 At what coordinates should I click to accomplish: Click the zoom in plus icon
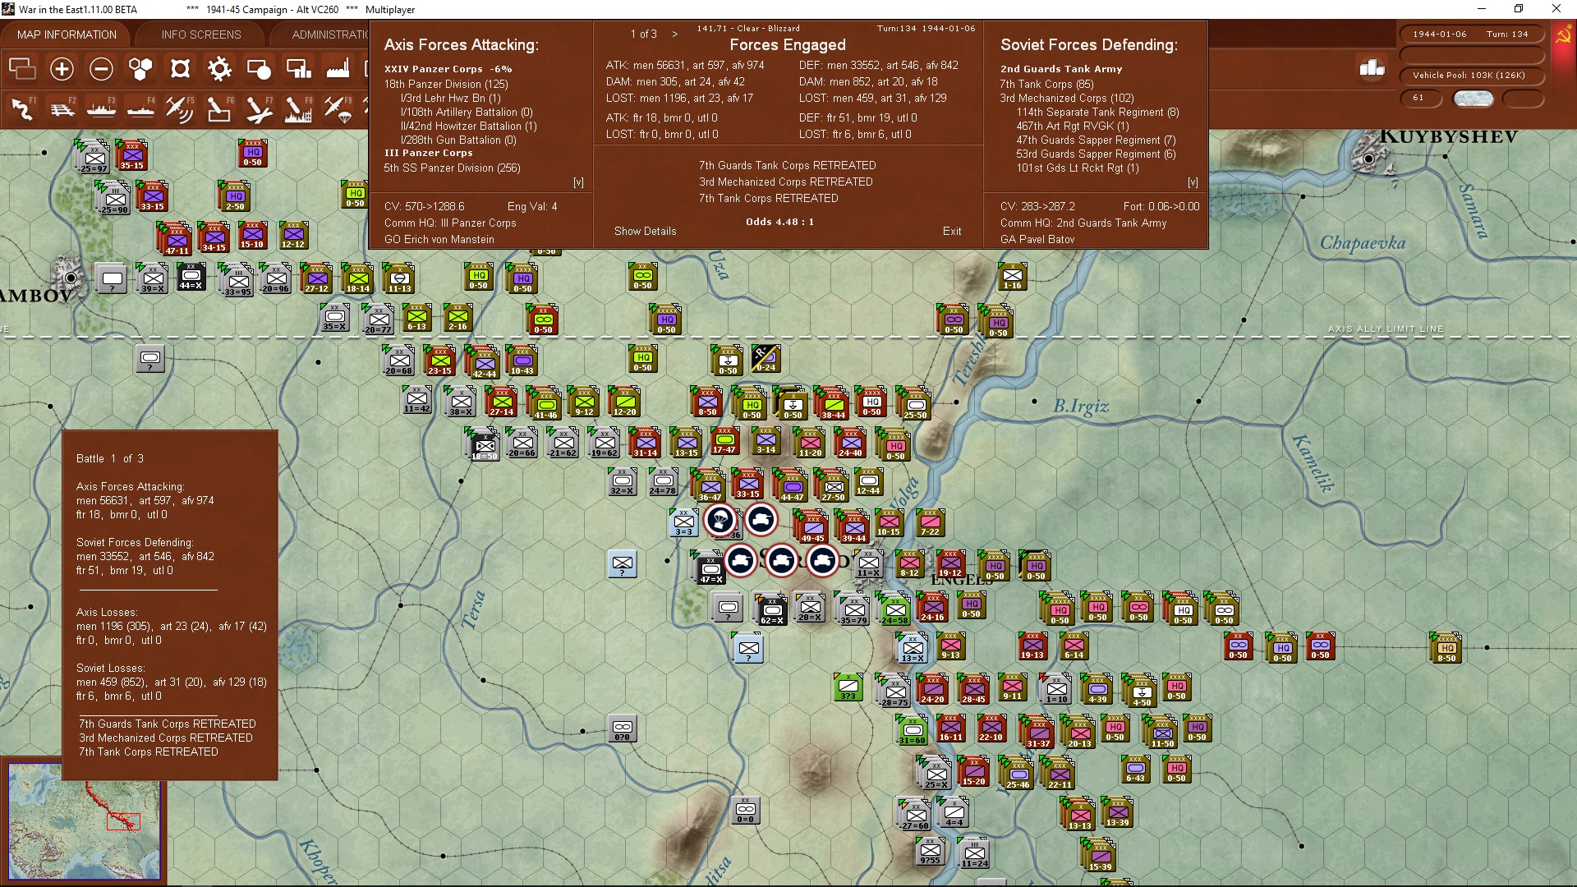pyautogui.click(x=62, y=69)
